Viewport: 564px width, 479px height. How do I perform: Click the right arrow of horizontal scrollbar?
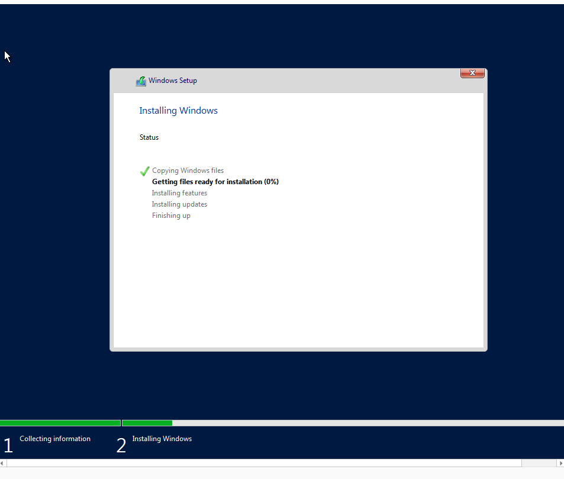[561, 463]
